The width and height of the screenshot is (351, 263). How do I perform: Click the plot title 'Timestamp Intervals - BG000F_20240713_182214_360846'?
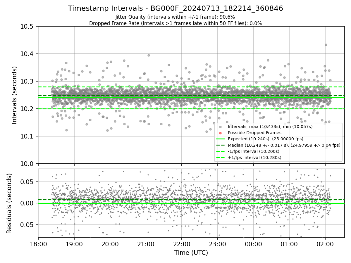pyautogui.click(x=175, y=8)
